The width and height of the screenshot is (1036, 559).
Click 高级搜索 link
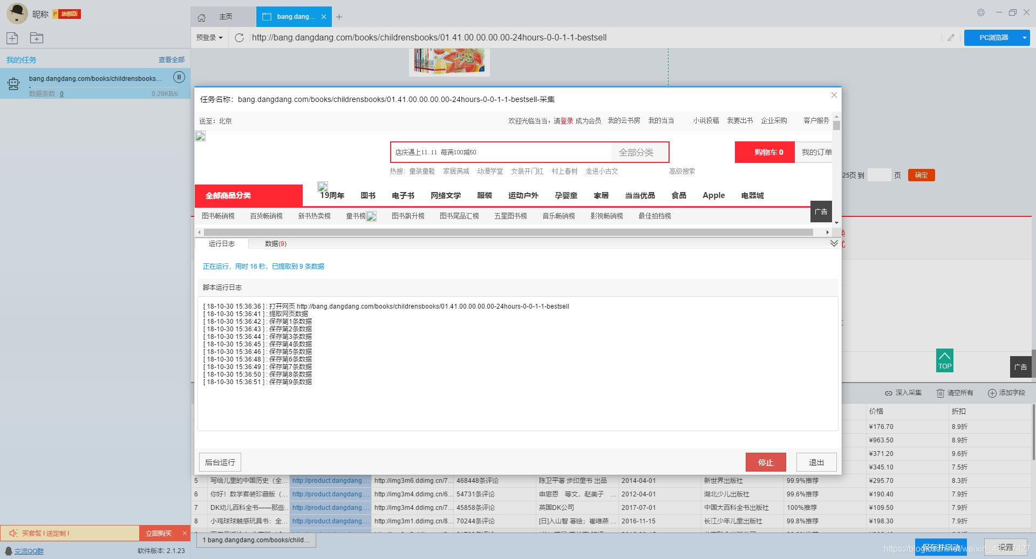(682, 171)
